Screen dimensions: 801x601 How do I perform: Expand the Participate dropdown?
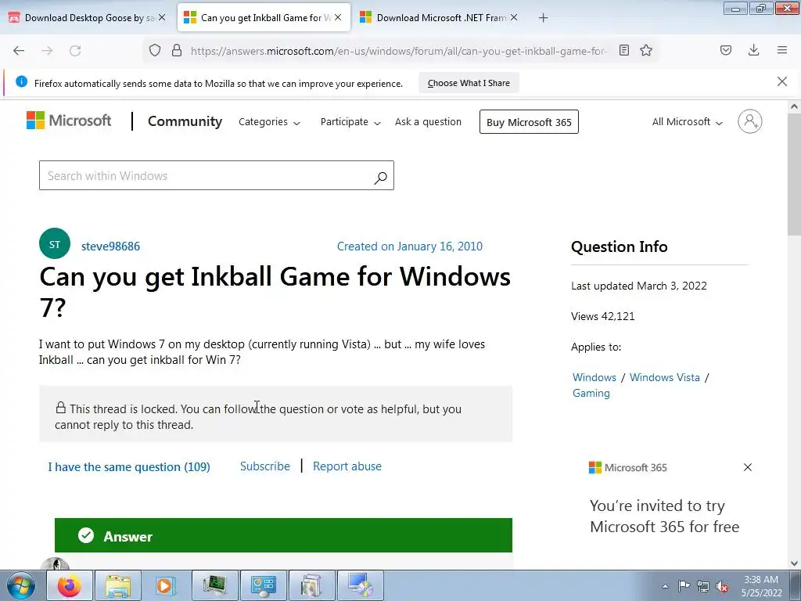[x=350, y=122]
